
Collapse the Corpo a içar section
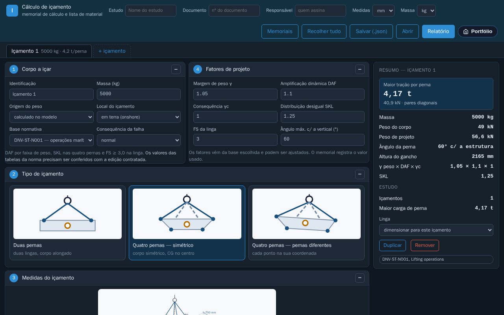[176, 69]
